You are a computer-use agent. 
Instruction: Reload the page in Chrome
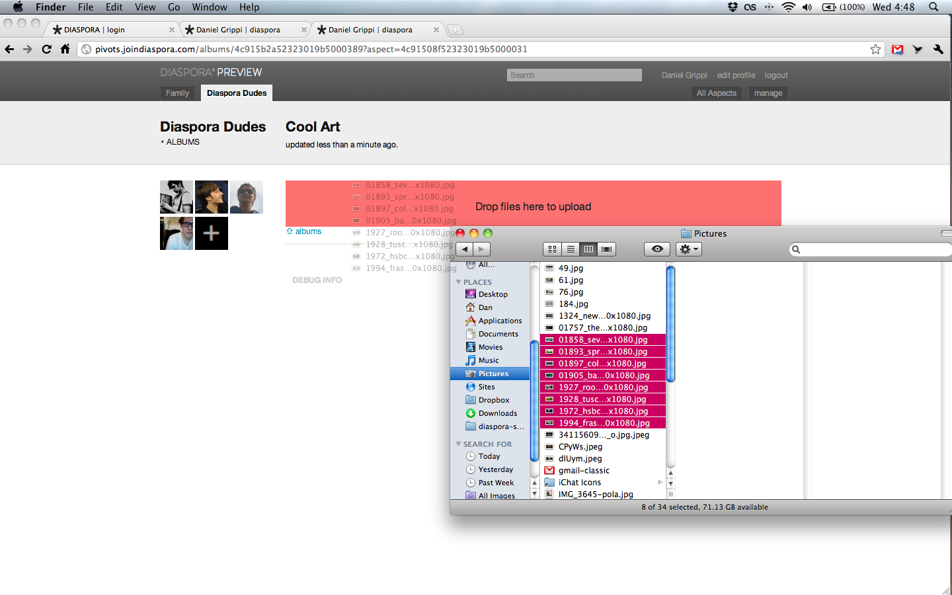46,49
